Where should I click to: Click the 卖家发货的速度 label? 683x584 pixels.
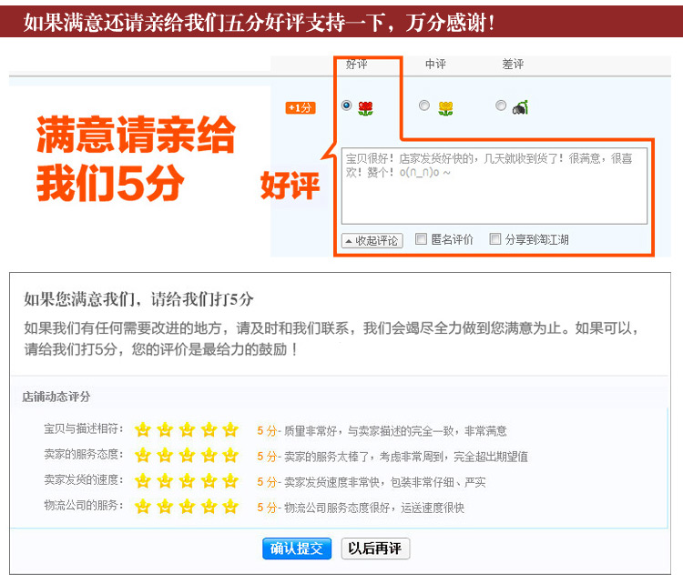83,480
